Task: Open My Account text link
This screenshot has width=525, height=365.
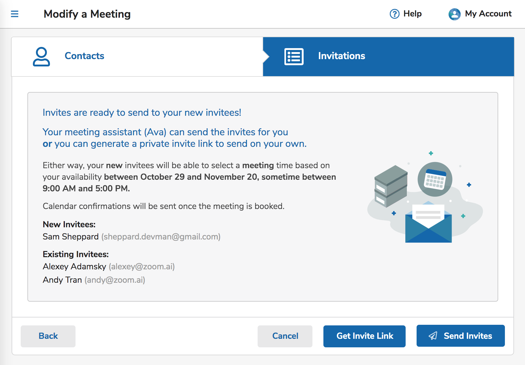Action: [488, 14]
